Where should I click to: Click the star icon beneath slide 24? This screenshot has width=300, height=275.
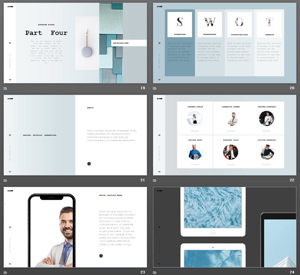click(155, 272)
